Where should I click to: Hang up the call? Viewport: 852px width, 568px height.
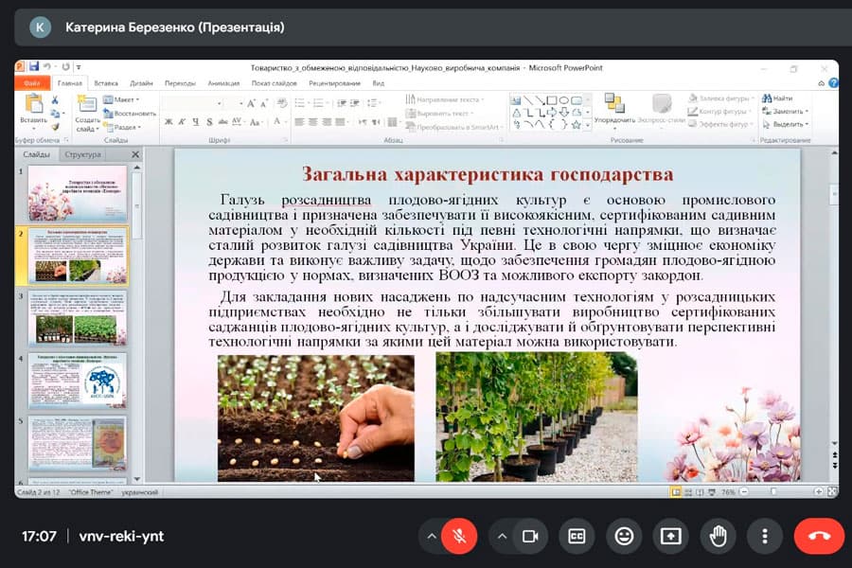coord(818,535)
